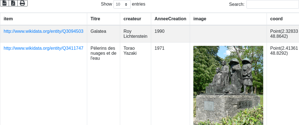299x125 pixels.
Task: Click the 1990 year cell
Action: point(159,31)
